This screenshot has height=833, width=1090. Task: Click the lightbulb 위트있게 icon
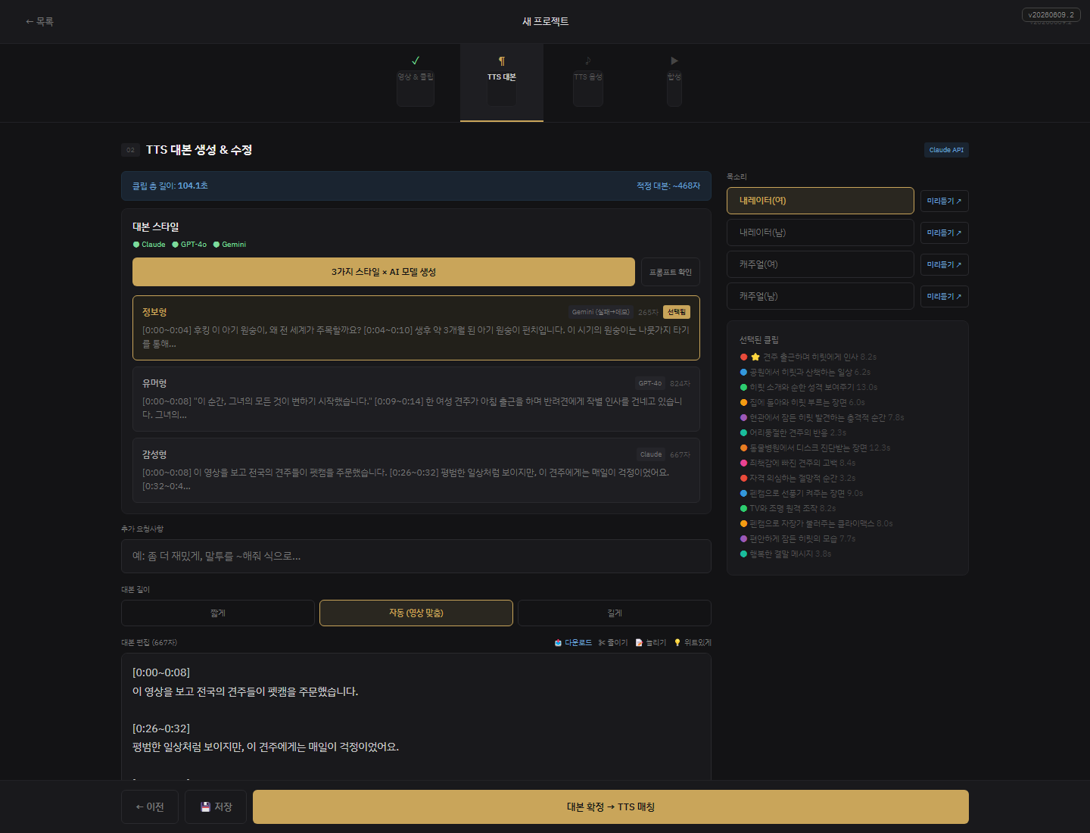[677, 643]
